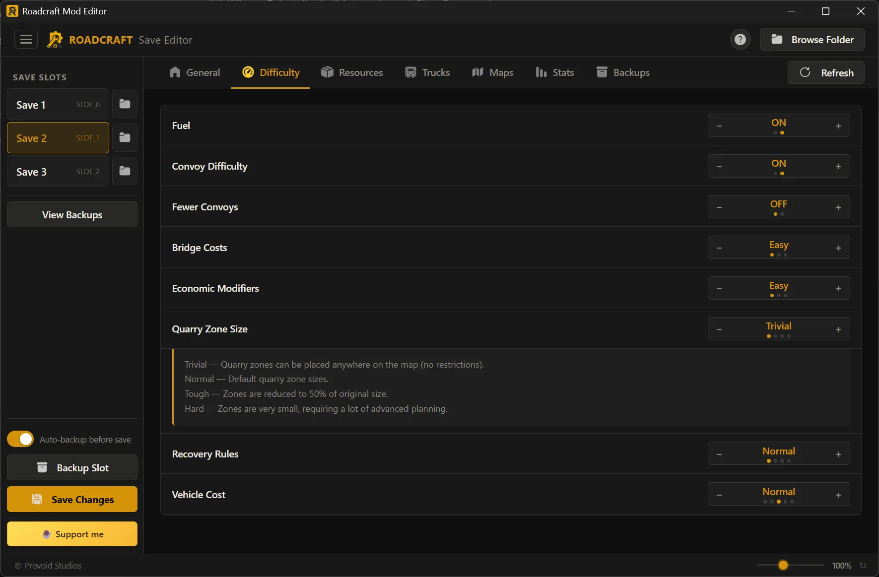Open the hamburger menu in the header
Screen dimensions: 879x577
[26, 39]
